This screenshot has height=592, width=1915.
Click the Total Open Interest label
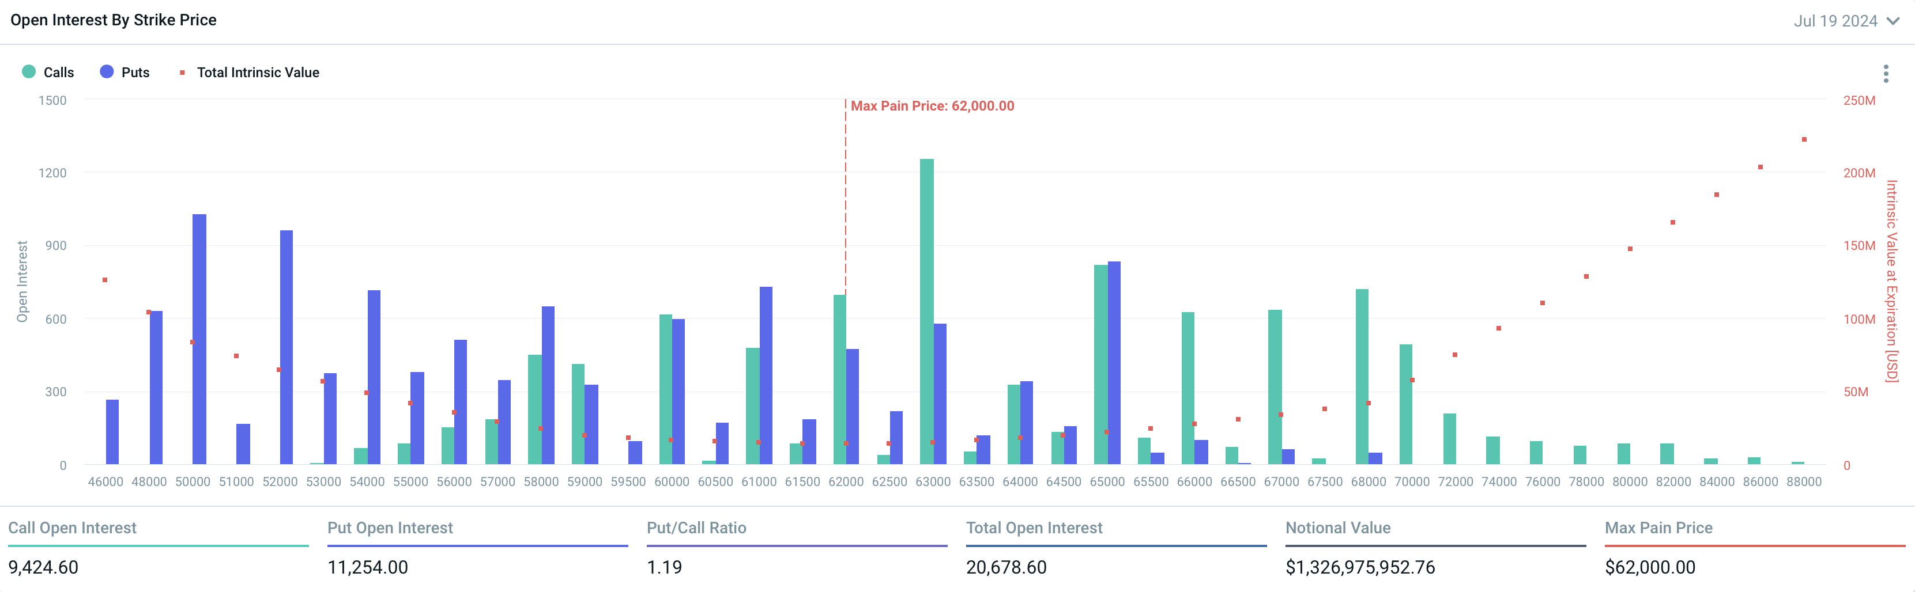coord(1034,528)
